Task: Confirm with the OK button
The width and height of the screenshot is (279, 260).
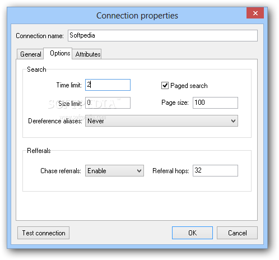Action: coord(192,233)
